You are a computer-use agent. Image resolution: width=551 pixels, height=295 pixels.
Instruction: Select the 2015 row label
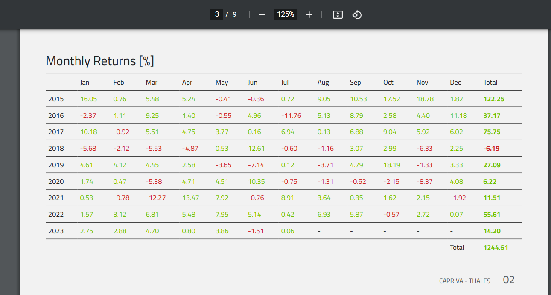[x=56, y=99]
